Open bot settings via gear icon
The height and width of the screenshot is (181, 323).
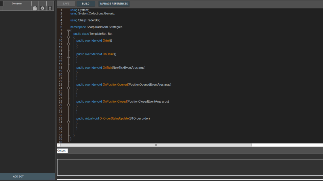tap(42, 8)
